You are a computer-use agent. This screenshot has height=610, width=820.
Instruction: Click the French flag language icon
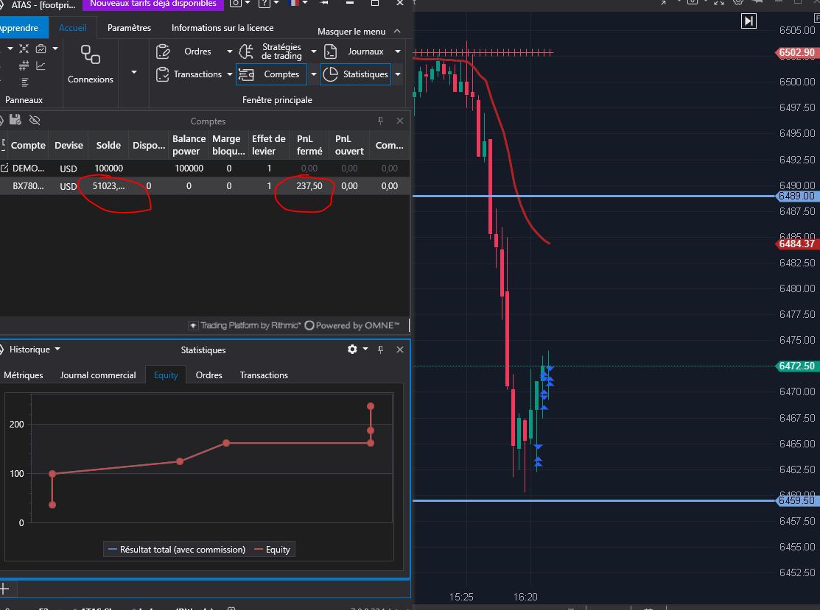295,3
